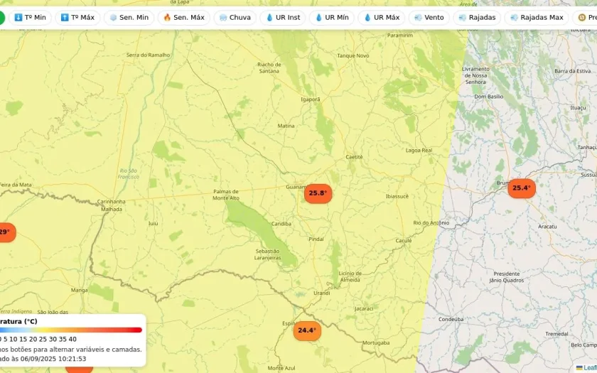Select the UR Máx button

(x=382, y=18)
